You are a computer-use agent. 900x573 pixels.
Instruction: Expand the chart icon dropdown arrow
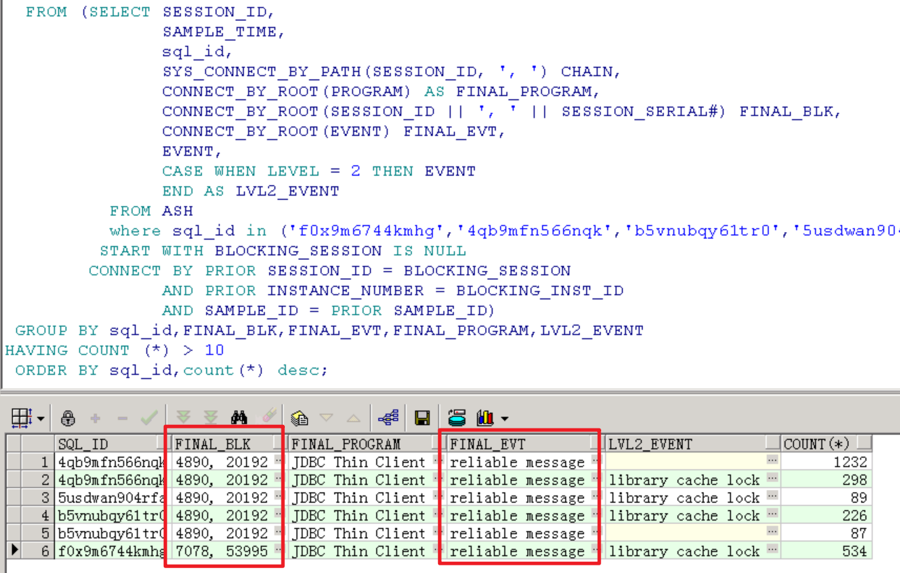[x=504, y=419]
